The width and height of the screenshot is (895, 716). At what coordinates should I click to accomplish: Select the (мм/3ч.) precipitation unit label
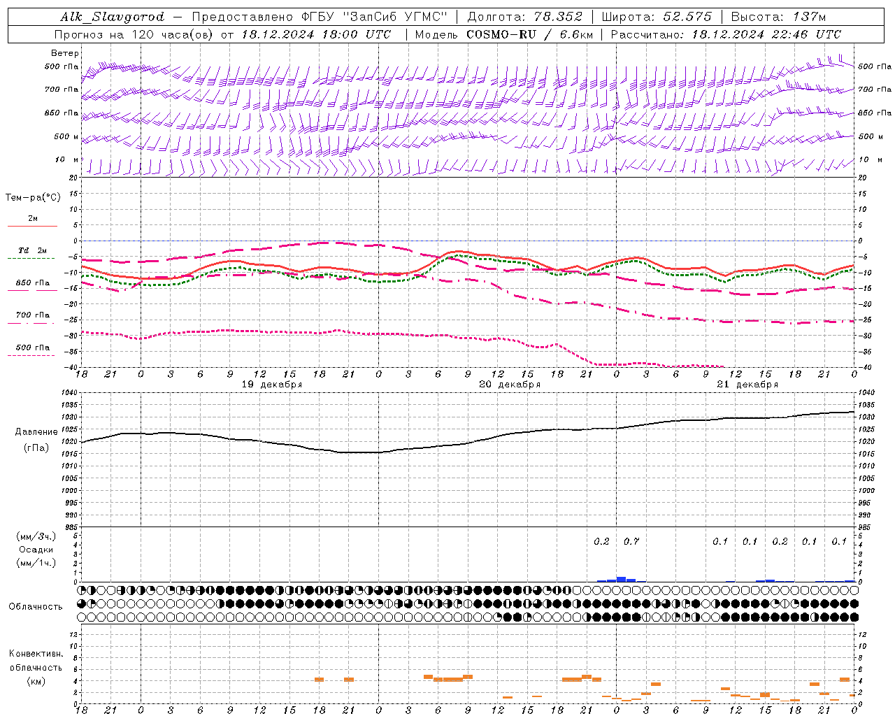coord(36,536)
